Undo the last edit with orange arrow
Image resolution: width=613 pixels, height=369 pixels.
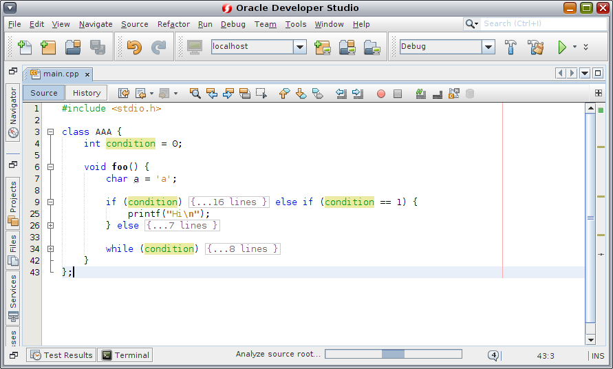(134, 47)
